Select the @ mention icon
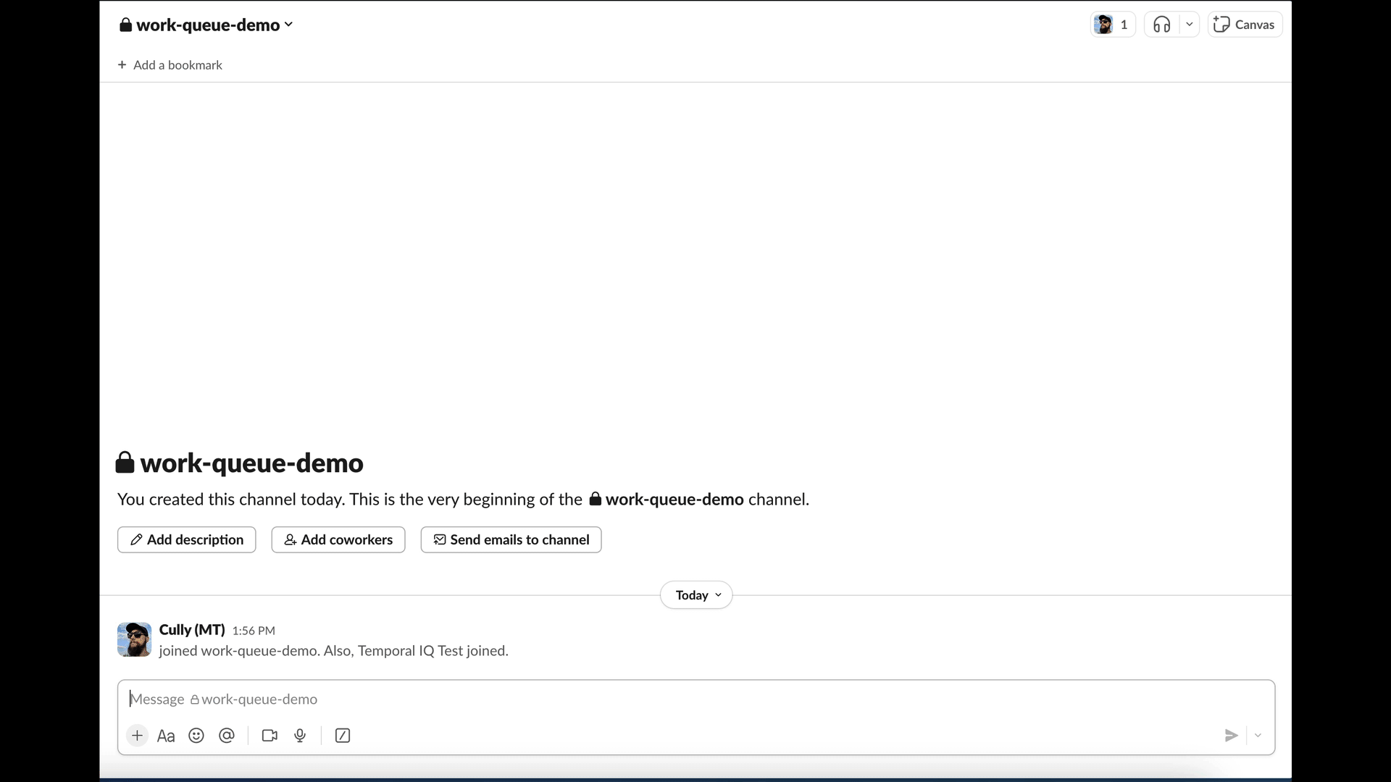 [x=227, y=735]
